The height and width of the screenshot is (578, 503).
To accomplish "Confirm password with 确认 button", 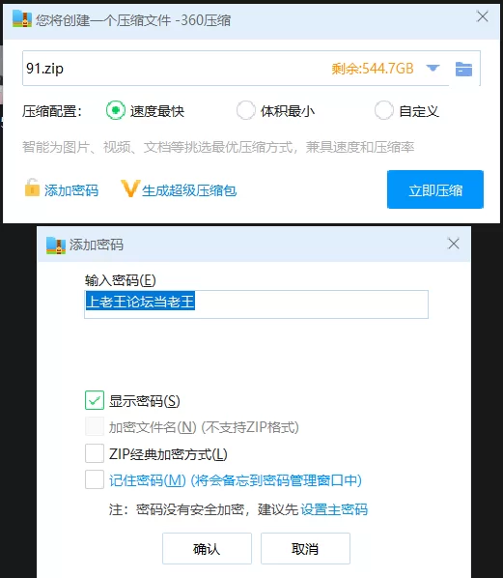I will [x=207, y=548].
